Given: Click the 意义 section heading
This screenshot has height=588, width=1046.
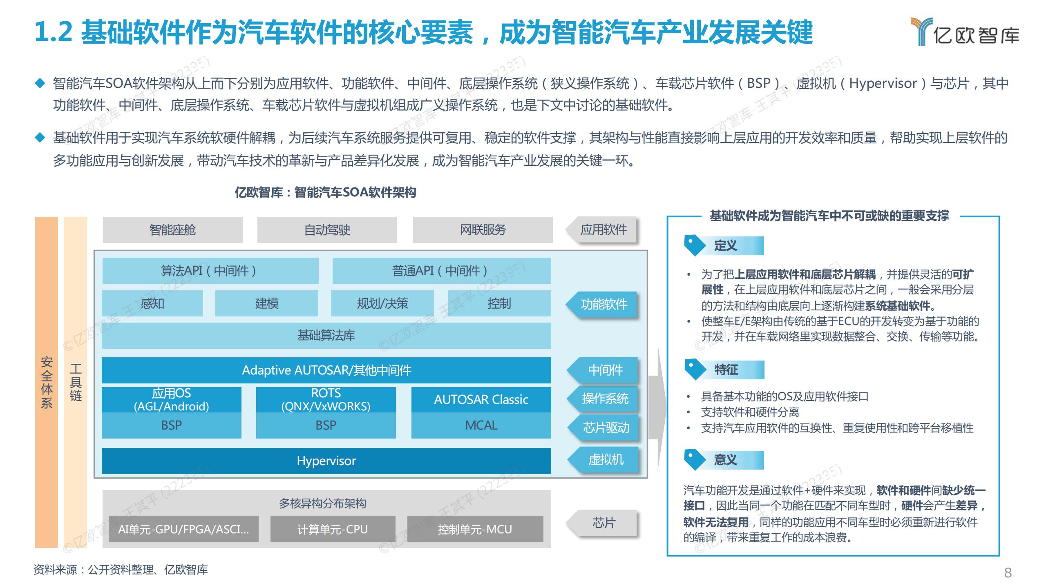Looking at the screenshot, I should [725, 460].
